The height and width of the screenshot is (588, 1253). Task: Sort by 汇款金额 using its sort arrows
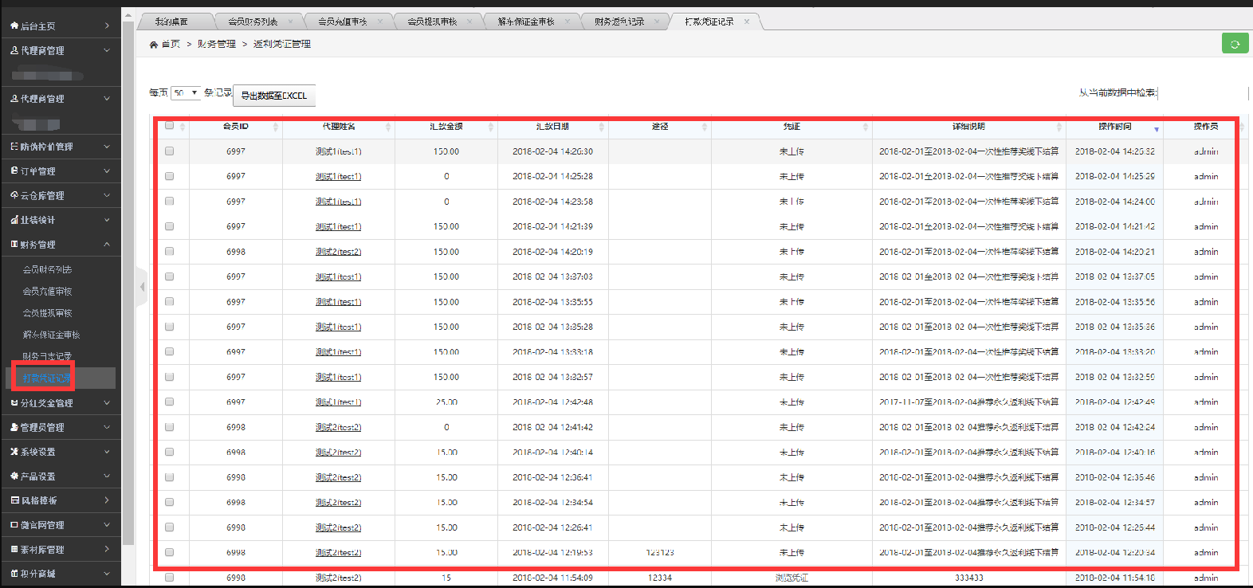pos(491,127)
